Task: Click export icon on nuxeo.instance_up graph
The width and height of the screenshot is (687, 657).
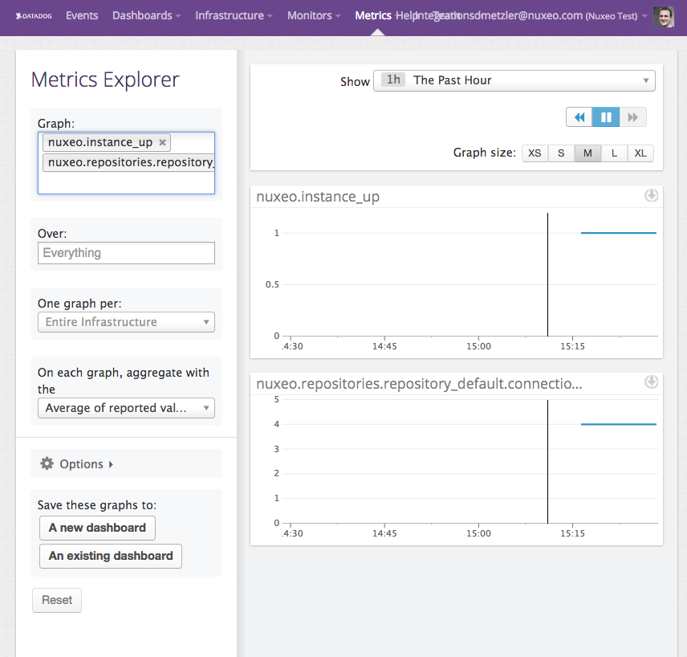Action: click(651, 195)
